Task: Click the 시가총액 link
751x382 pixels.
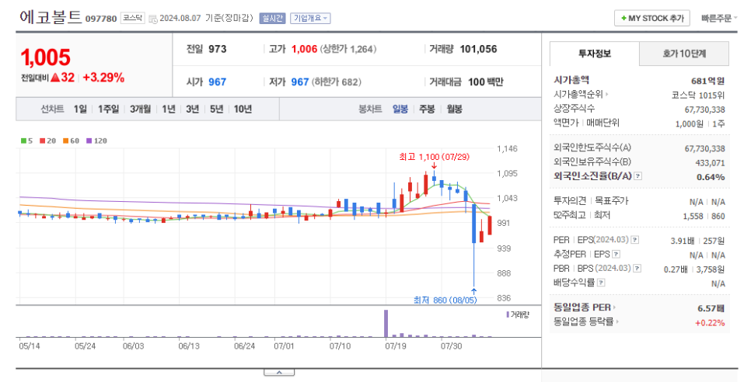Action: click(x=571, y=80)
